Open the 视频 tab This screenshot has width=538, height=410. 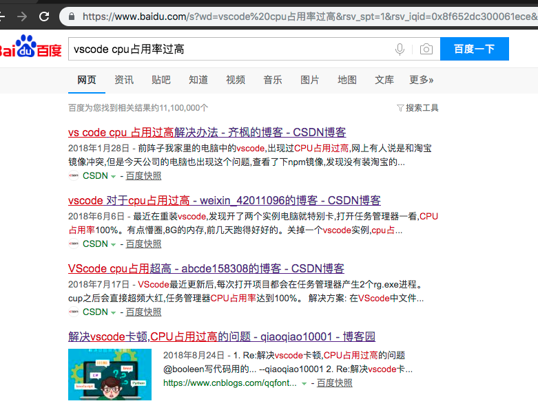coord(236,80)
